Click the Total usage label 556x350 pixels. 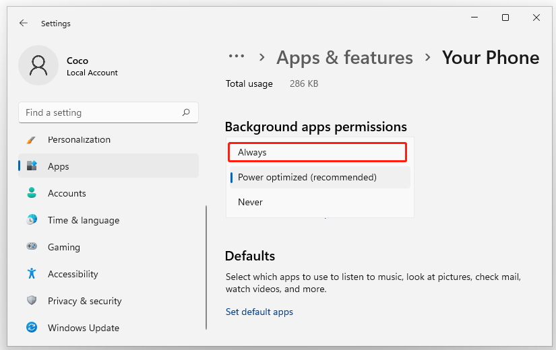click(249, 83)
